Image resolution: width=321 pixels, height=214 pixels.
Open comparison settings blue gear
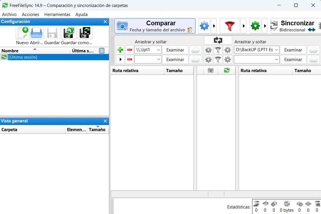(204, 26)
